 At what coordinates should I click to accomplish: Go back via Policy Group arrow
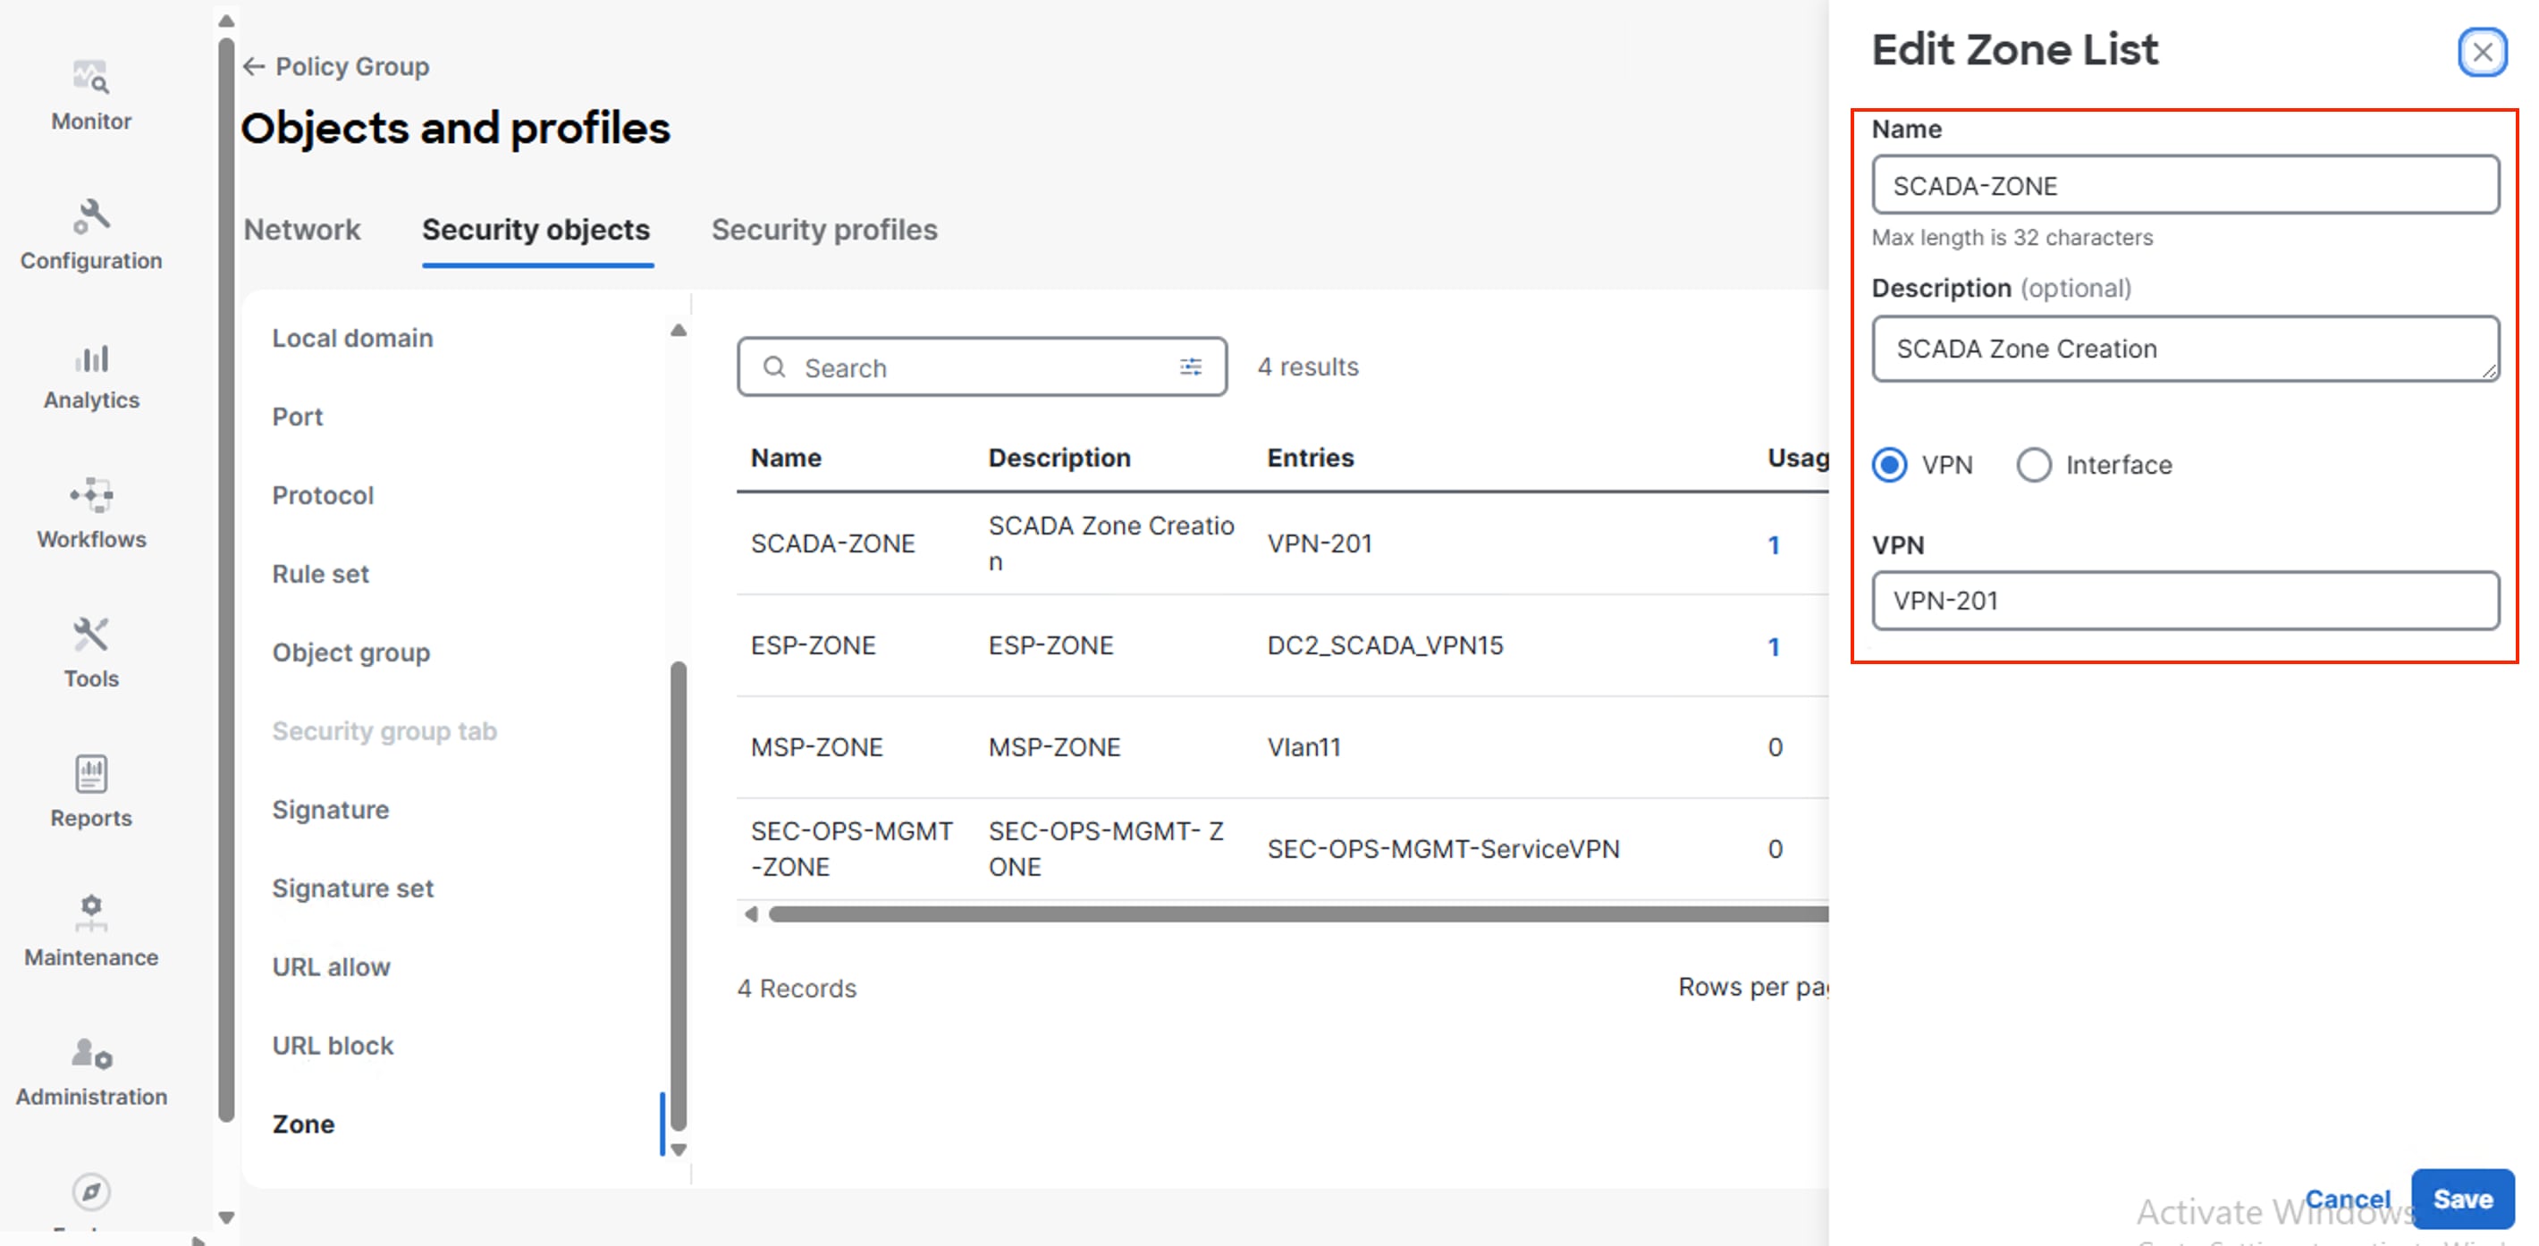coord(254,66)
